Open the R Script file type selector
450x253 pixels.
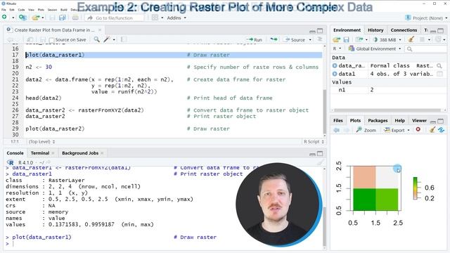coord(314,142)
